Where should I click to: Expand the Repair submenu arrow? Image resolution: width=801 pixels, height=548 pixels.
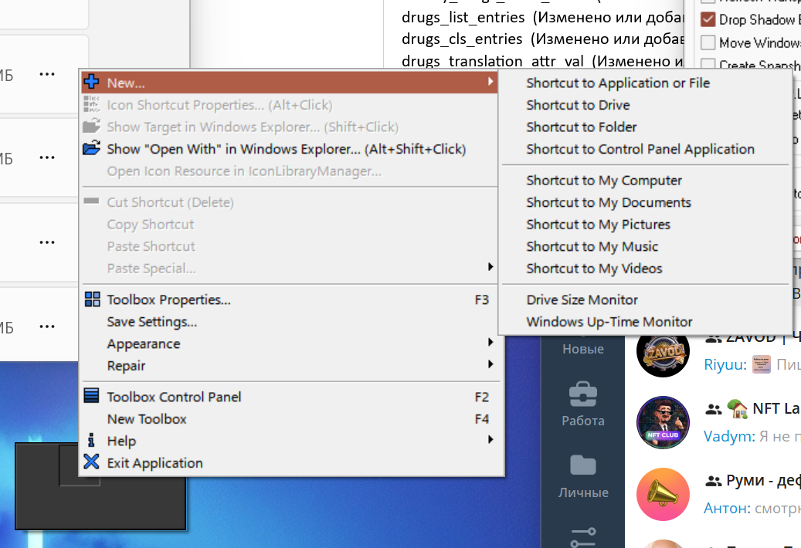(490, 365)
